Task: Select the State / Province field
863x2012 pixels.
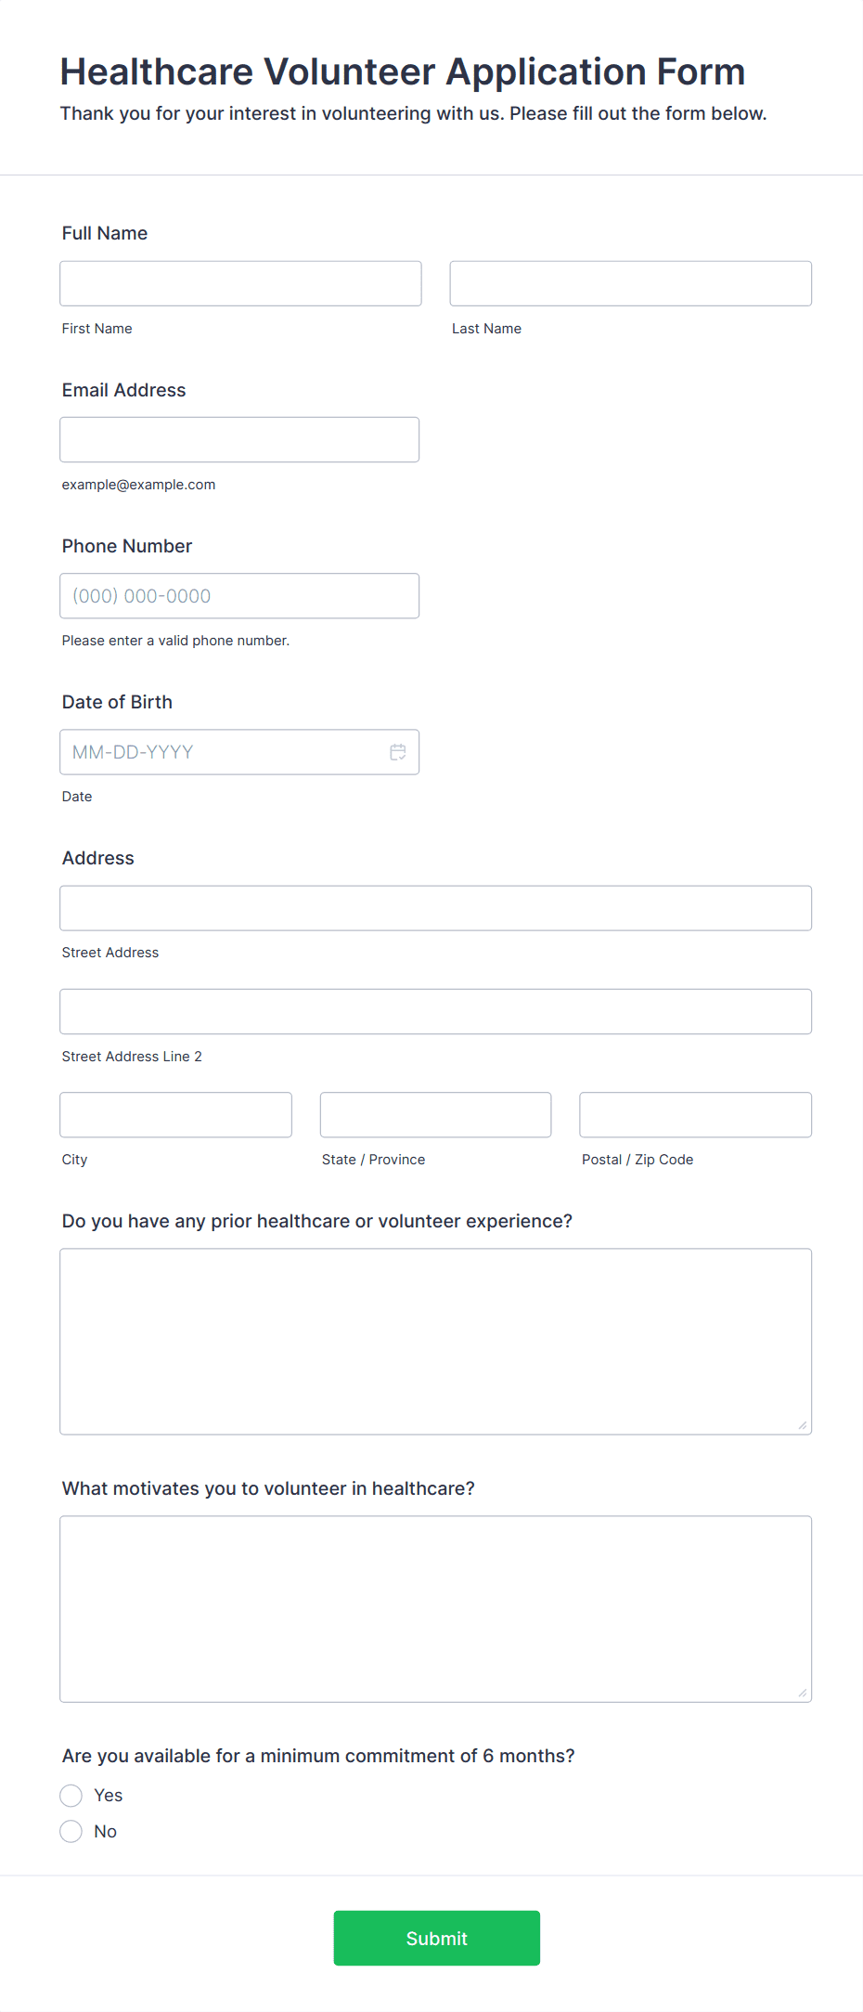Action: pos(434,1114)
